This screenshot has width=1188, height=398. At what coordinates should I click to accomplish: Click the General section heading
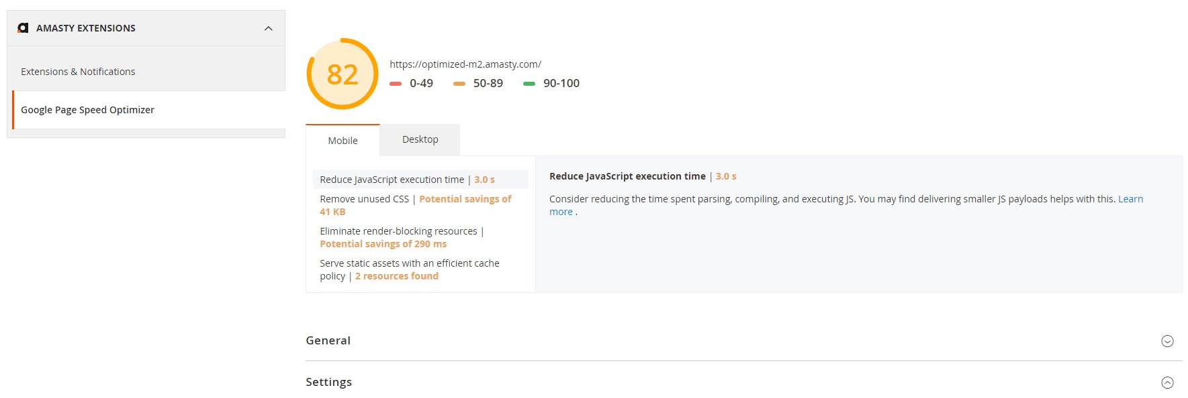328,340
